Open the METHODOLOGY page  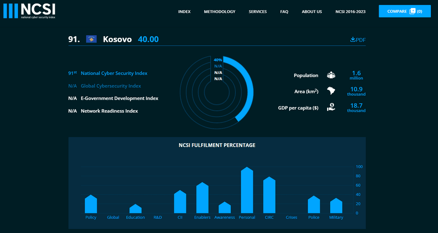[219, 12]
